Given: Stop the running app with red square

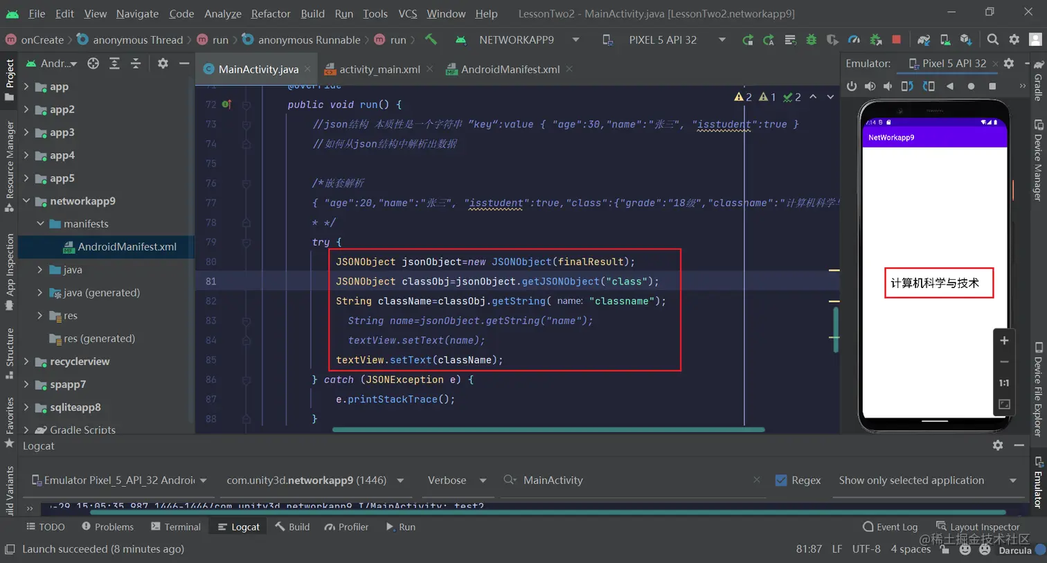Looking at the screenshot, I should [897, 39].
